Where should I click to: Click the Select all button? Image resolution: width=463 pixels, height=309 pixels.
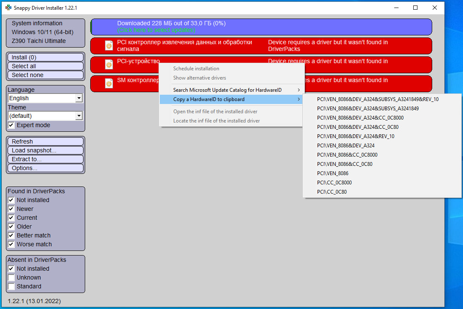coord(46,66)
